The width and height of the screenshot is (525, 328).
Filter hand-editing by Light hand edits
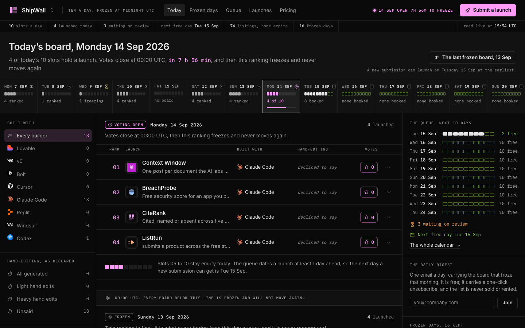[x=48, y=286]
